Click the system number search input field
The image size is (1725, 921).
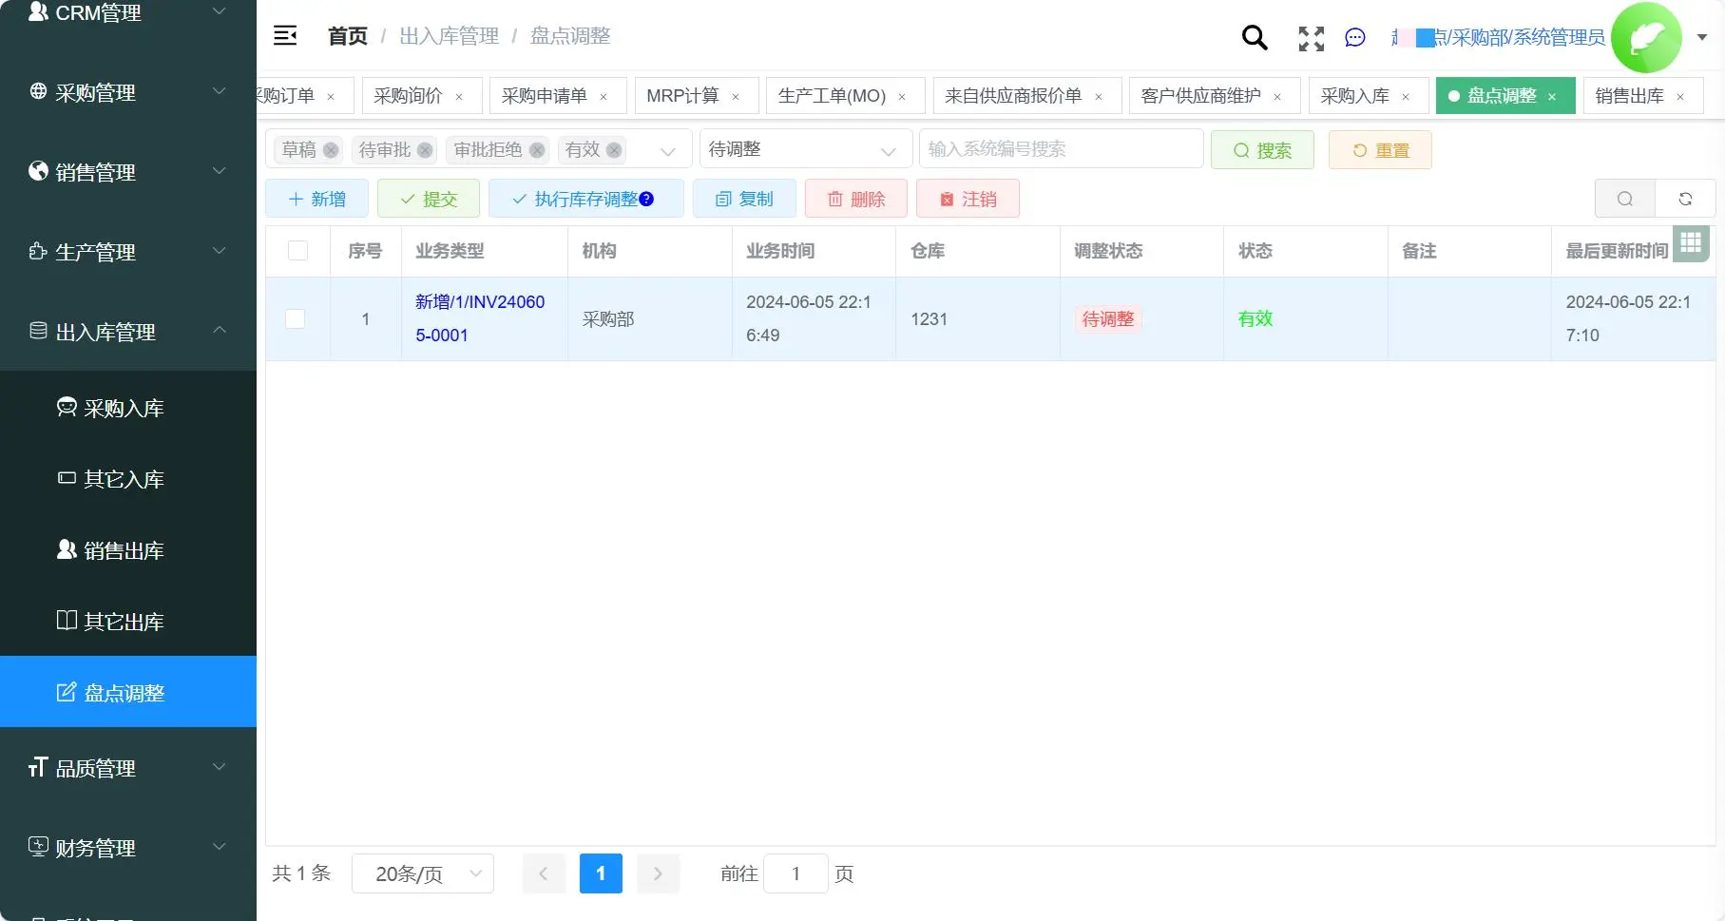1060,148
